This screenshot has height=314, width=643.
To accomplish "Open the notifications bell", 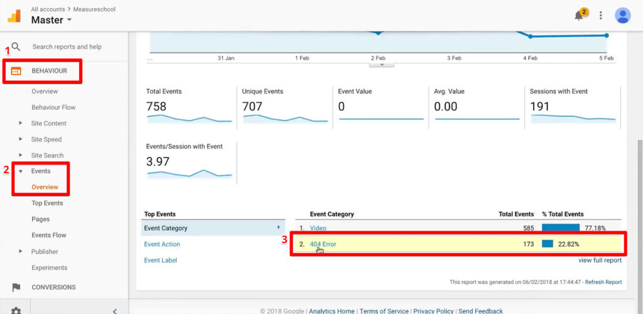I will pos(578,16).
